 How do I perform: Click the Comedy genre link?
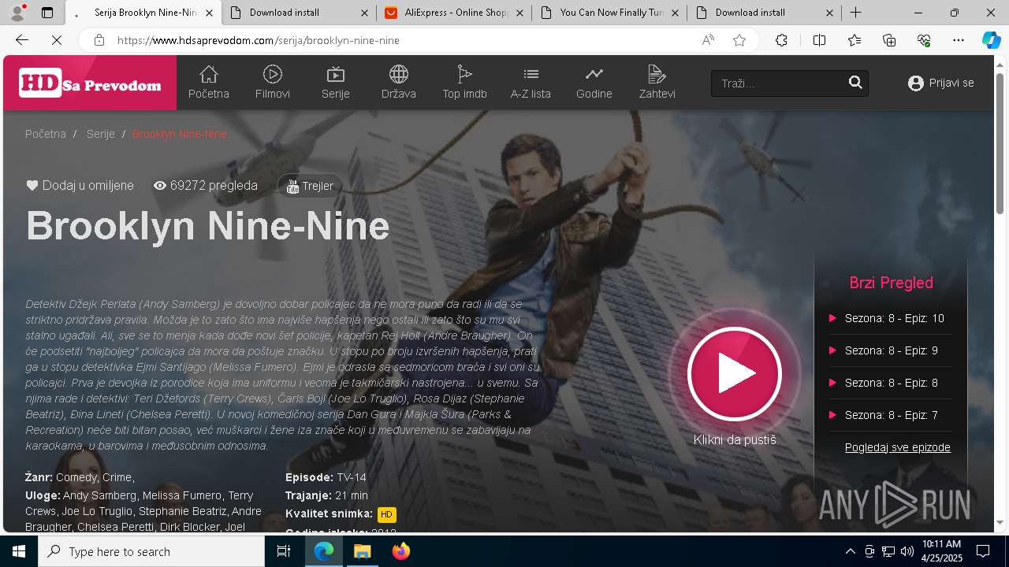pyautogui.click(x=76, y=477)
